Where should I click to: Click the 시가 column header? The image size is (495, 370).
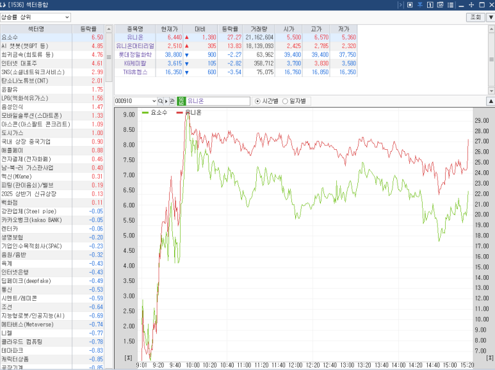(x=289, y=29)
